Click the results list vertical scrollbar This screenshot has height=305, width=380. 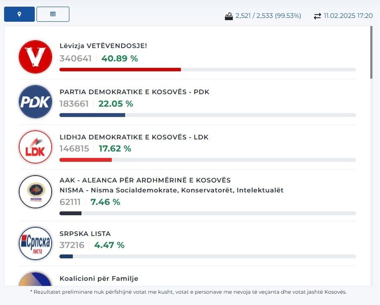click(x=371, y=54)
